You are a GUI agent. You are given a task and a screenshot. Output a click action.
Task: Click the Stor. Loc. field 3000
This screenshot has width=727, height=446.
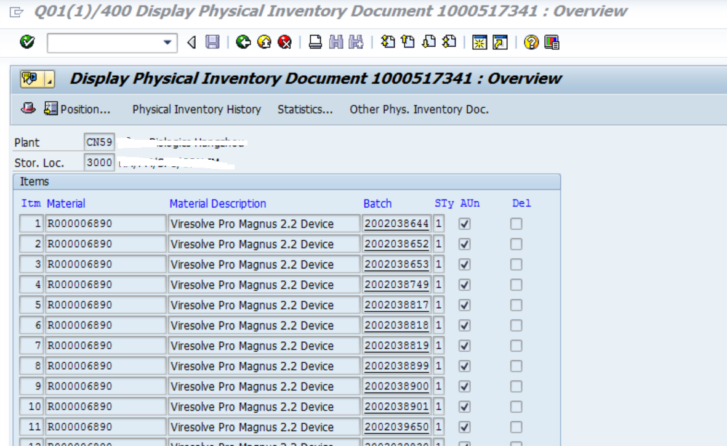point(99,163)
